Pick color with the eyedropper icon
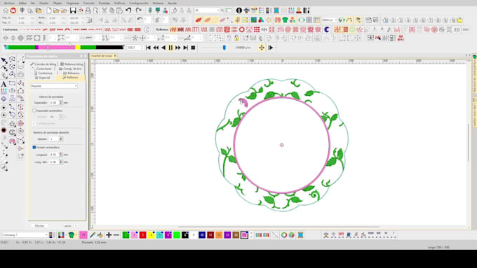Viewport: 477px width, 268px height. tap(92, 235)
